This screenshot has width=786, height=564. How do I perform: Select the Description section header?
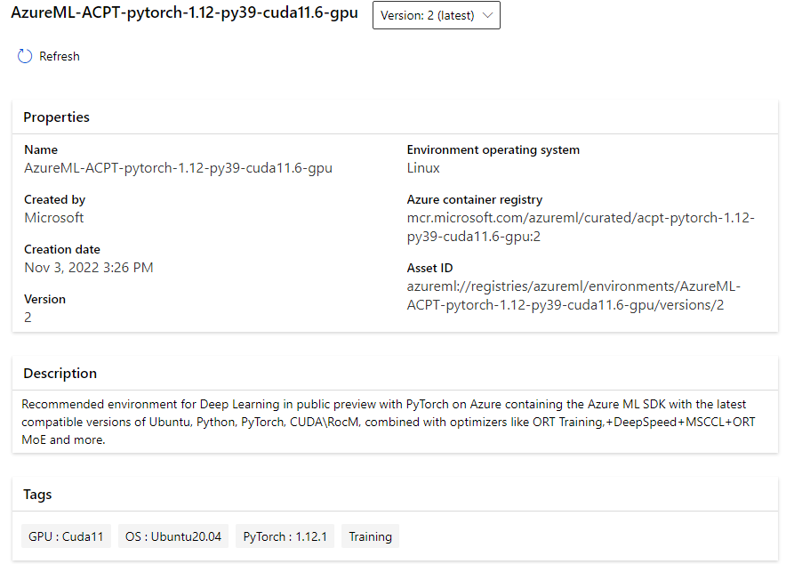coord(60,374)
